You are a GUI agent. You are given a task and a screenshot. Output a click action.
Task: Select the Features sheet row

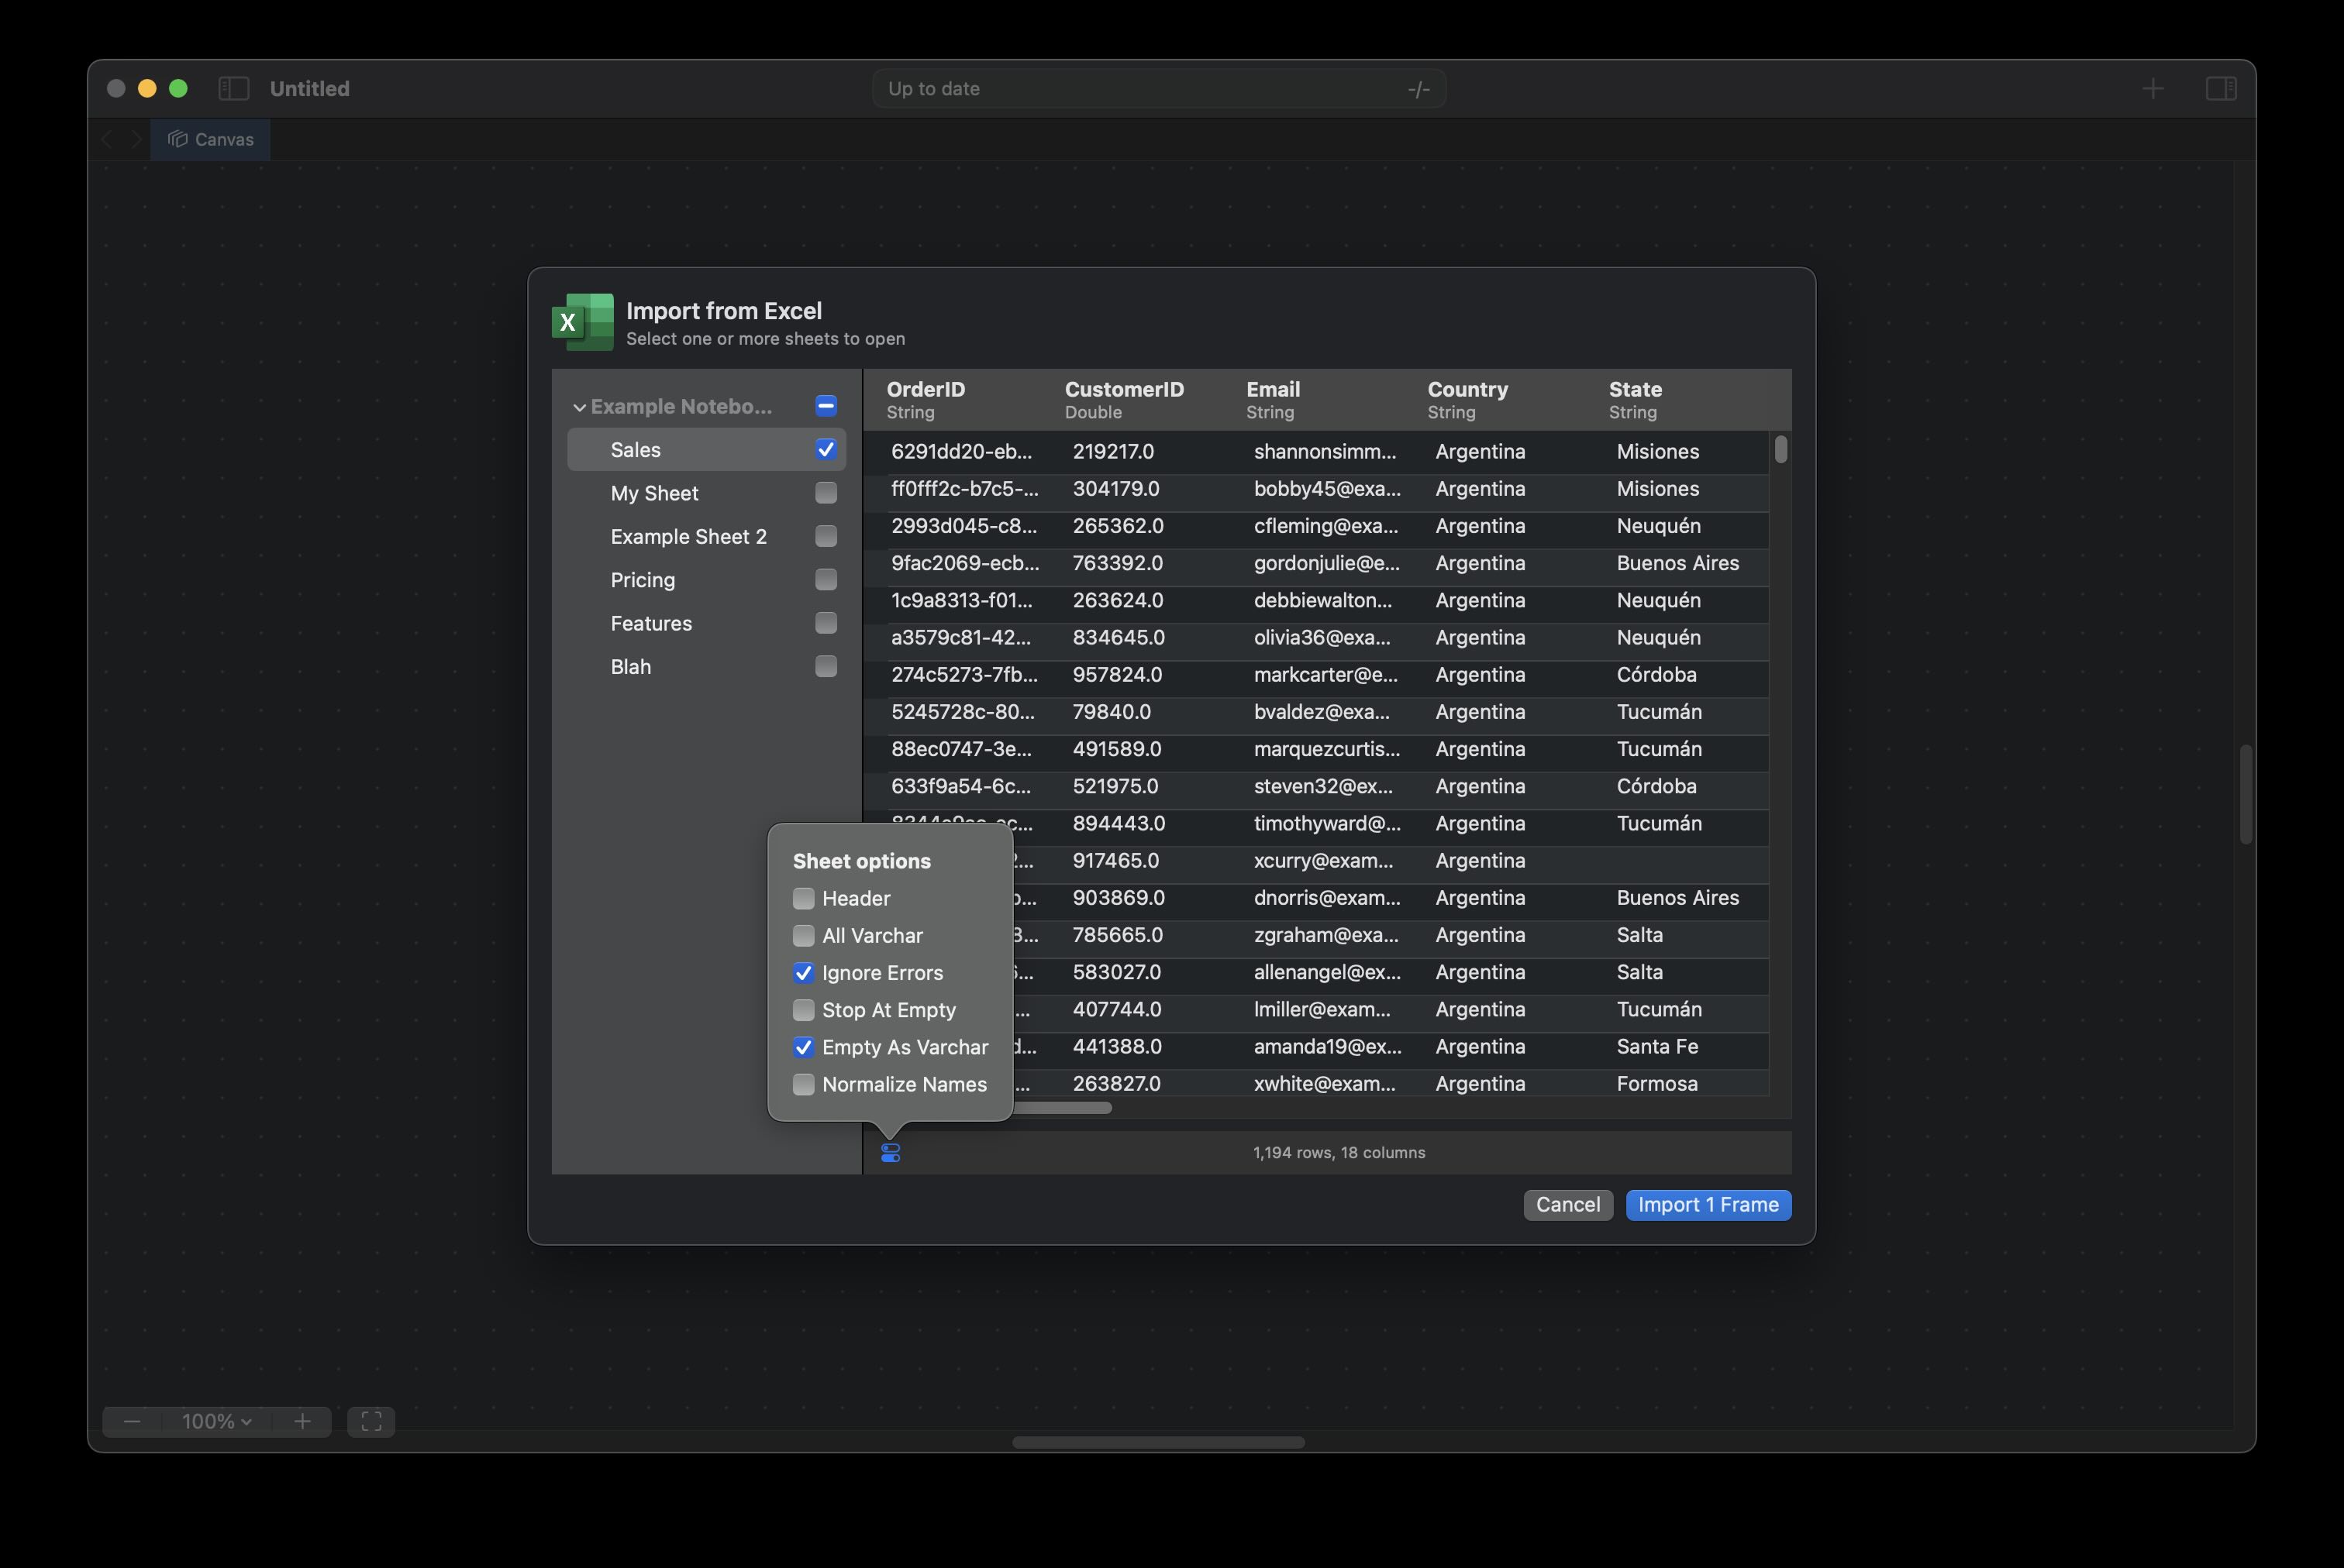[706, 623]
